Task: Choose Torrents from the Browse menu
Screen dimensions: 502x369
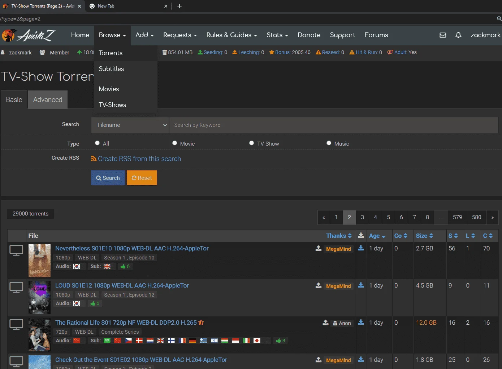Action: 126,53
